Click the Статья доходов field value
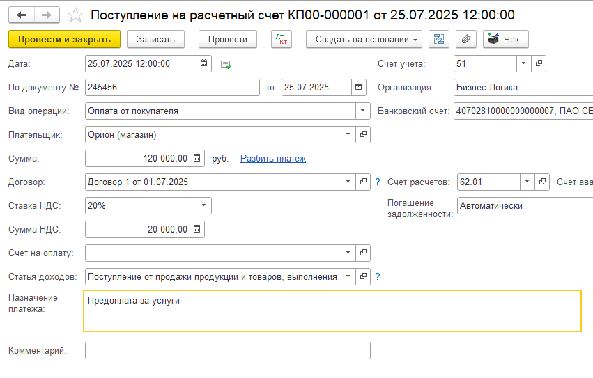Viewport: 593px width, 378px height. click(213, 276)
